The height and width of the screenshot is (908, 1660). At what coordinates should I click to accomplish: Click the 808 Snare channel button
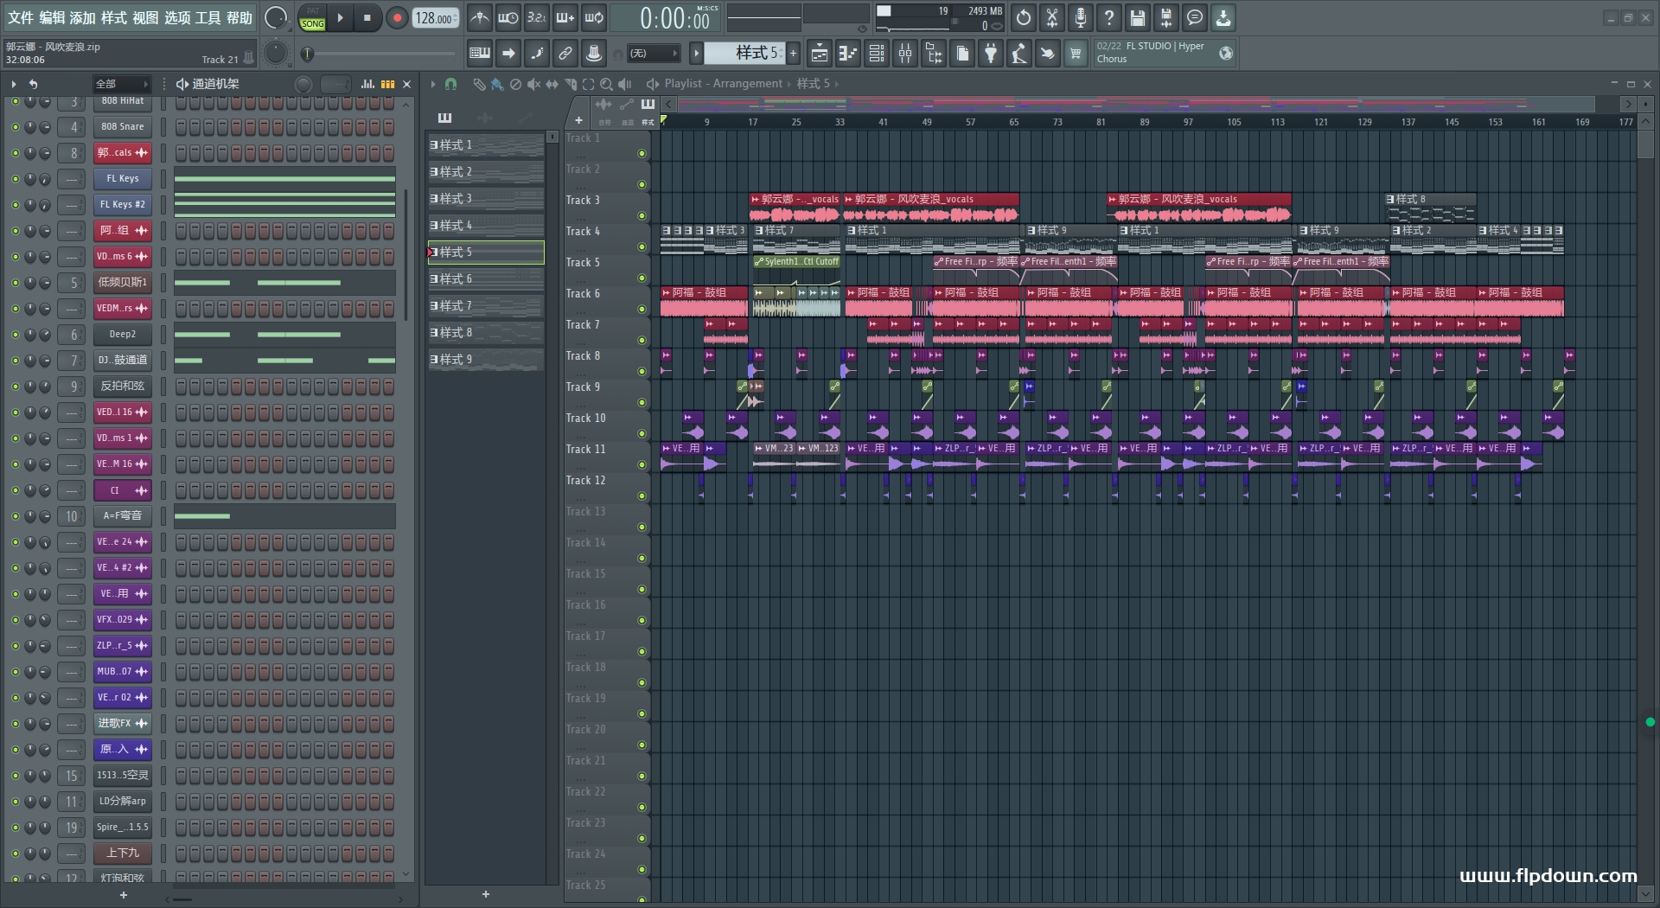pos(123,127)
